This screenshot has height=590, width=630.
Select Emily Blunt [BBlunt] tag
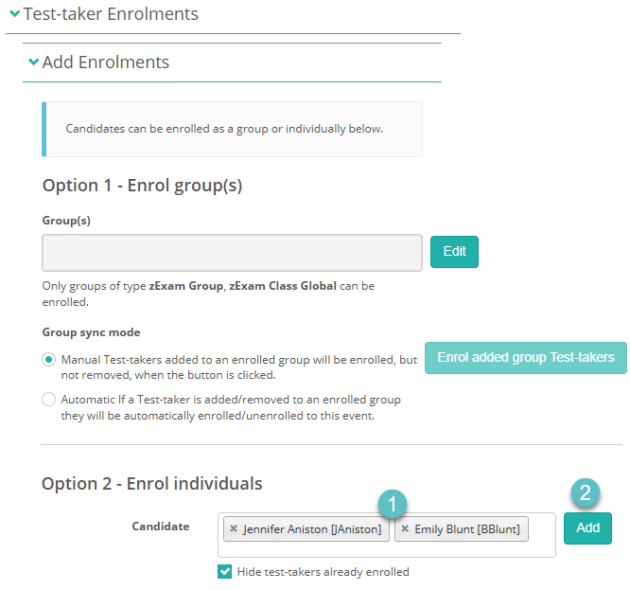[467, 528]
